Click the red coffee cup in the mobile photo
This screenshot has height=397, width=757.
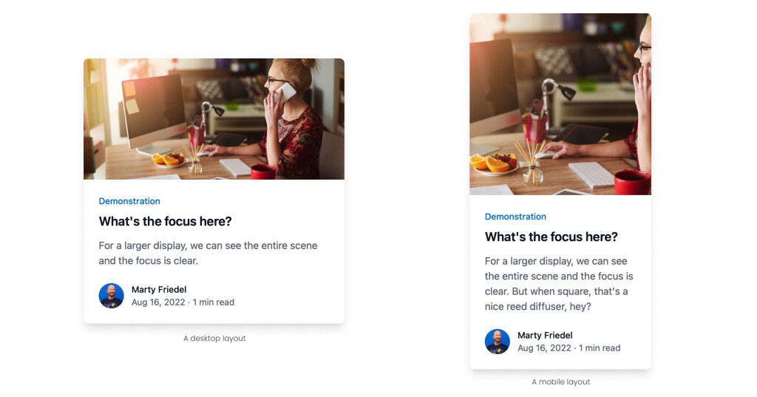(x=631, y=181)
